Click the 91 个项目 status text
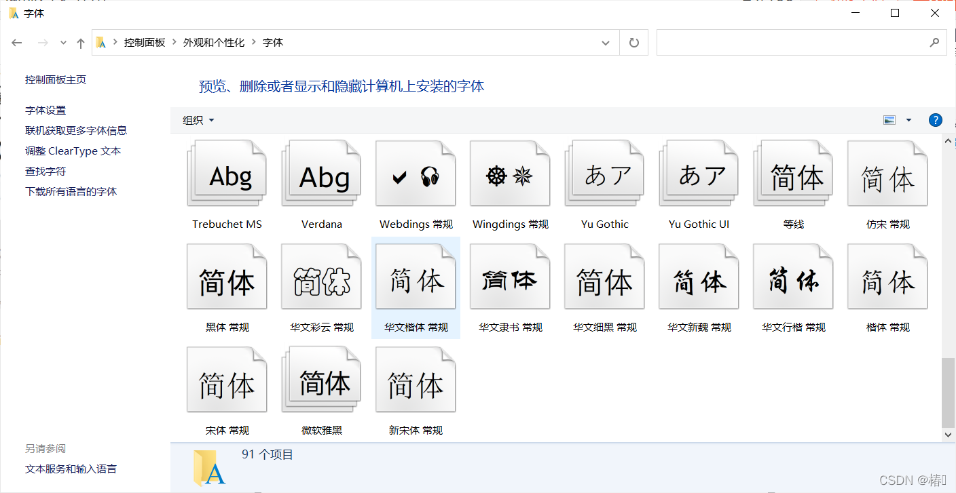Screen dimensions: 956x493 [268, 454]
